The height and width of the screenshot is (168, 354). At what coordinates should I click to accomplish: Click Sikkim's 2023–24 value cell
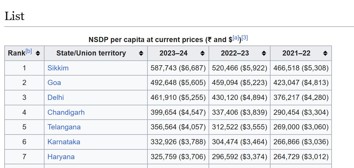(178, 68)
